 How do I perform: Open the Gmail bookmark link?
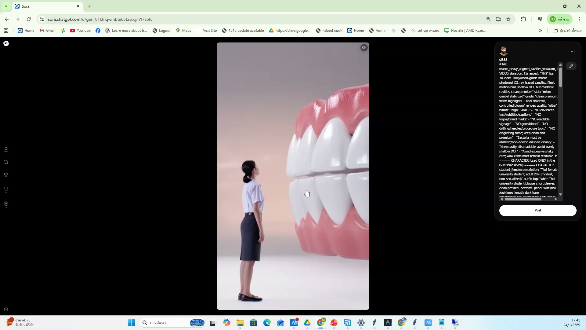point(47,30)
